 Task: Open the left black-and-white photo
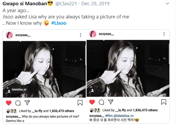coord(44,69)
